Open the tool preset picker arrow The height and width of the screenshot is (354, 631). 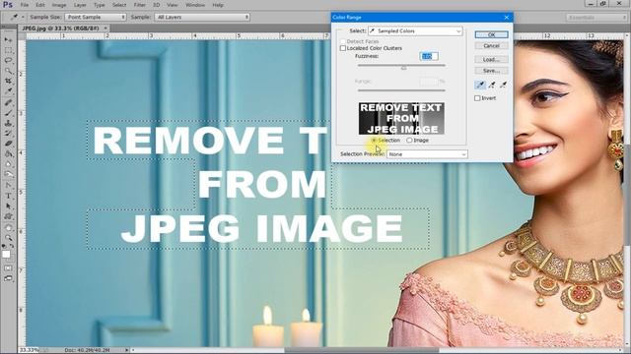pyautogui.click(x=23, y=18)
